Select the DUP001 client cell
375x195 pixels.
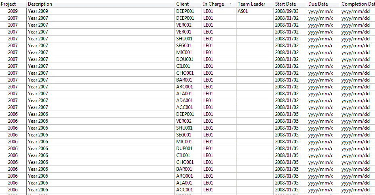[x=185, y=149]
